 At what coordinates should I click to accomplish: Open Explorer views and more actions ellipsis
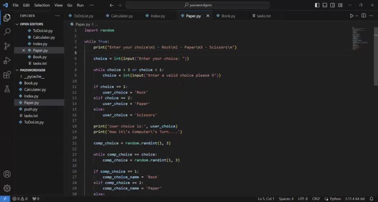pyautogui.click(x=57, y=16)
